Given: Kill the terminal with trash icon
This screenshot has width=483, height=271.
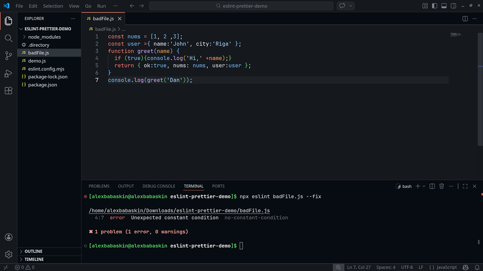Looking at the screenshot, I should point(441,186).
